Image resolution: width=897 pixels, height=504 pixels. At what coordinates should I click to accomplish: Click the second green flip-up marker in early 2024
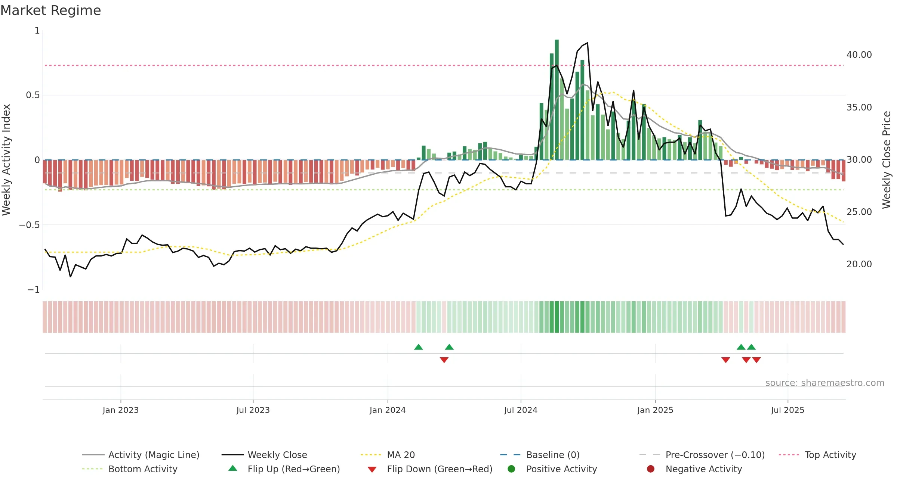coord(449,347)
